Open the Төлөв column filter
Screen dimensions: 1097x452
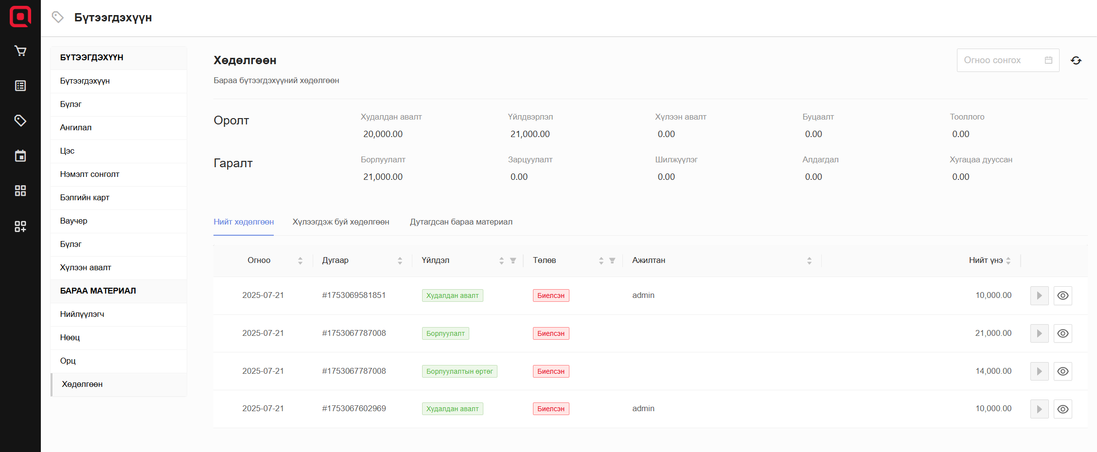pyautogui.click(x=612, y=261)
